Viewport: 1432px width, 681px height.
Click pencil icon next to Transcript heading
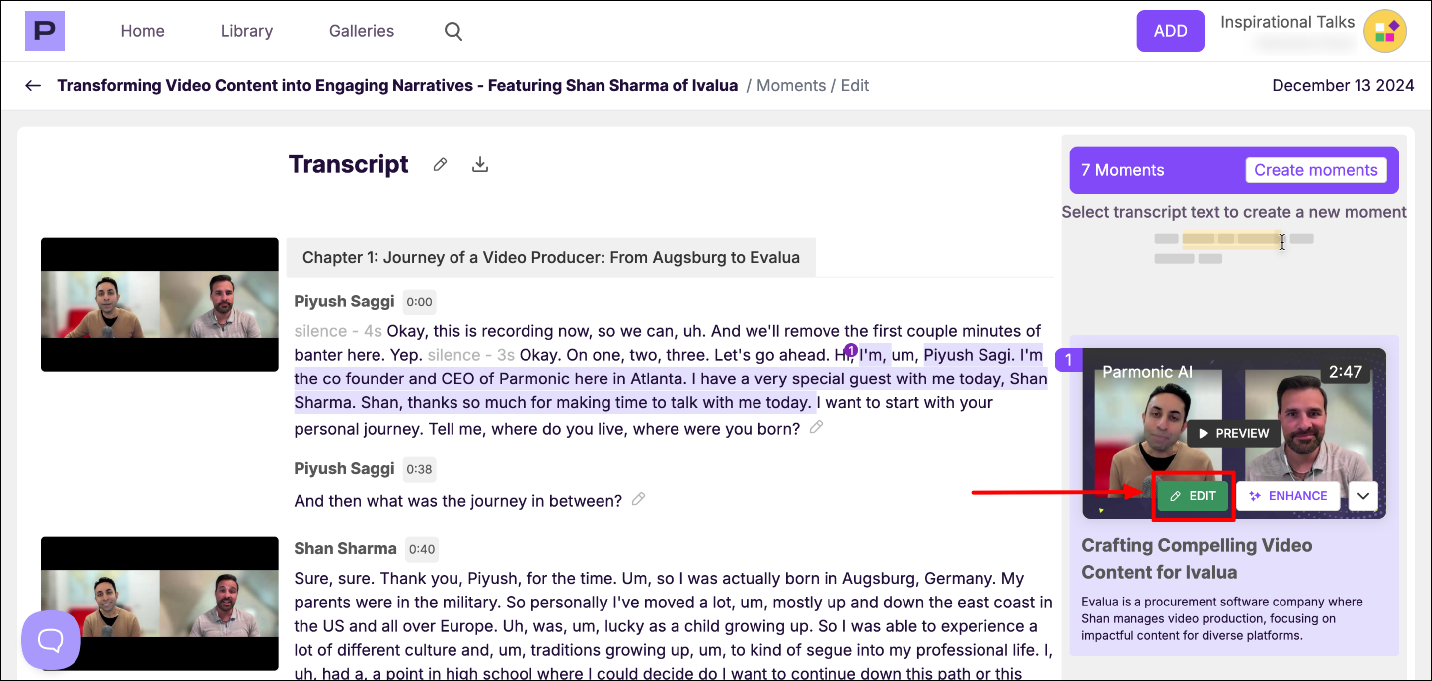(x=440, y=164)
